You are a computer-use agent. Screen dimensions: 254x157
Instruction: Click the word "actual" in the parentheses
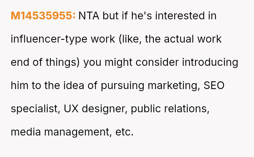pos(181,39)
